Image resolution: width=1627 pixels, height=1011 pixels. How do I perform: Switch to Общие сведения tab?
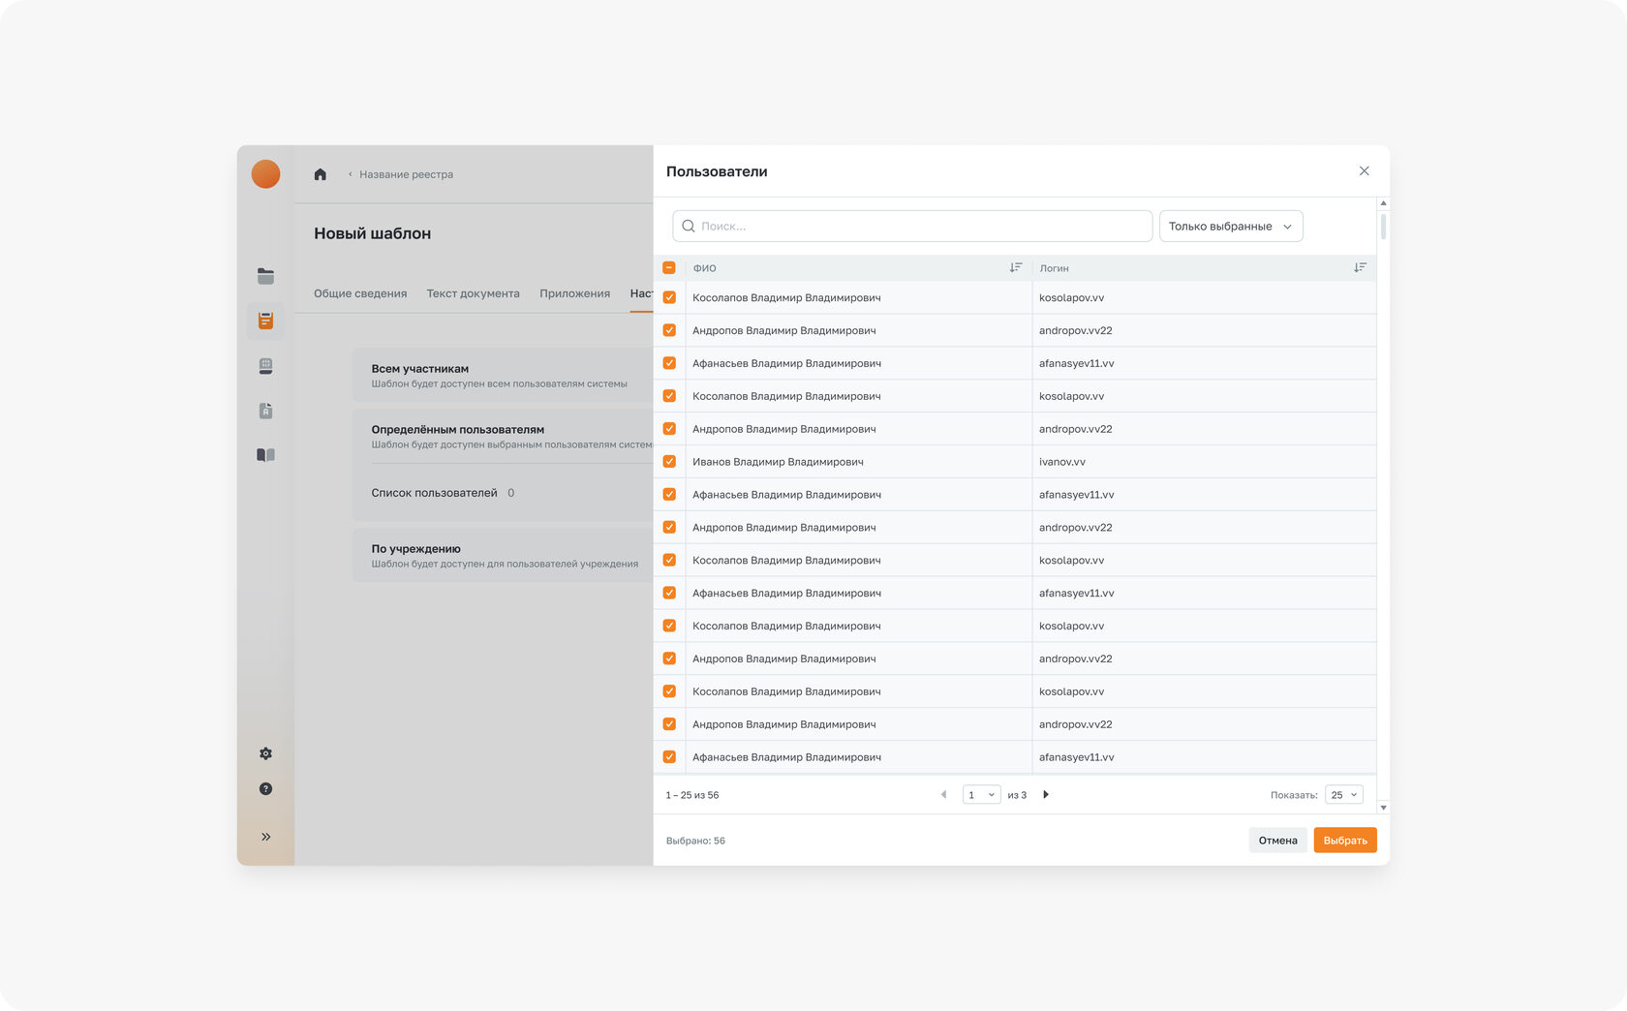pyautogui.click(x=360, y=293)
